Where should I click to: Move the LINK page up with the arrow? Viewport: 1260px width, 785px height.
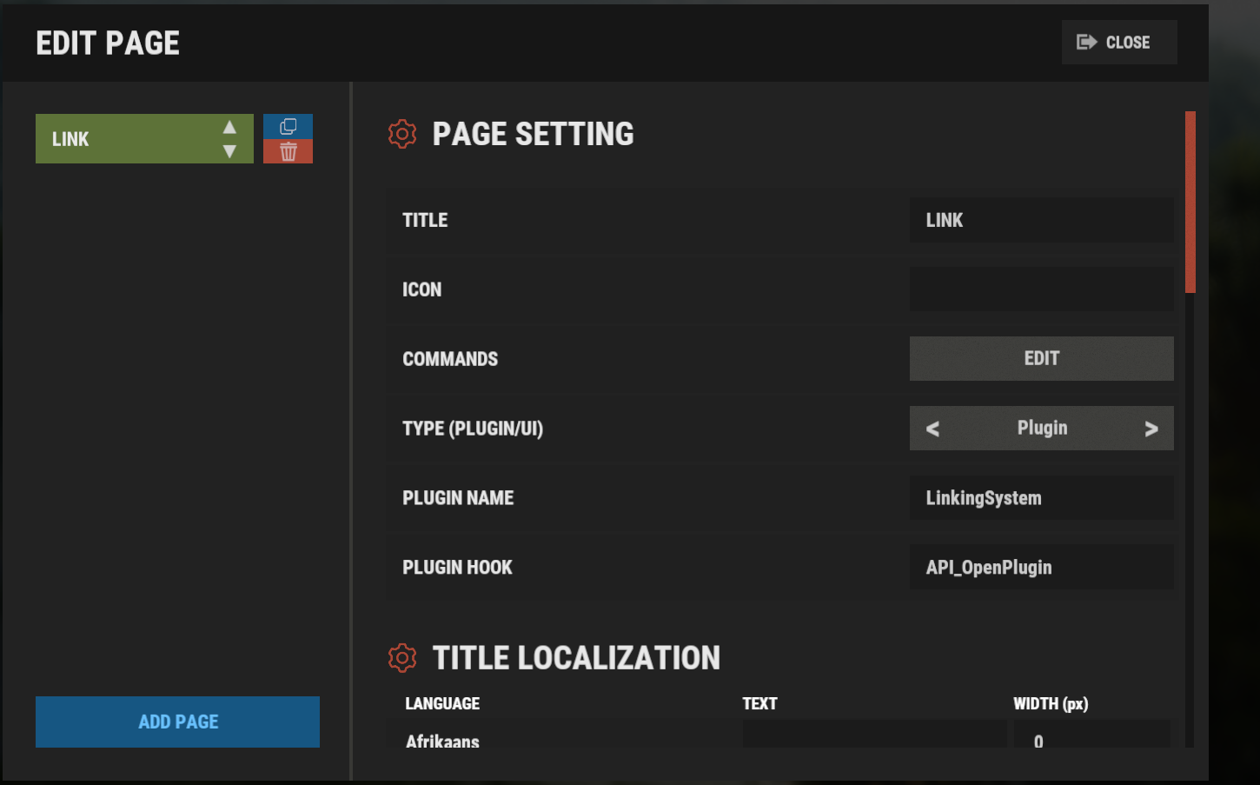click(229, 128)
